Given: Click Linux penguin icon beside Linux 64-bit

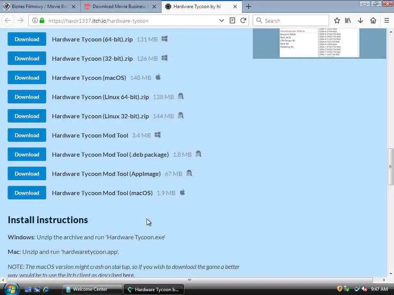Looking at the screenshot, I should (x=181, y=96).
